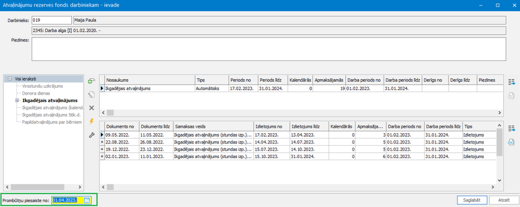
Task: Click the Samaksas veids column header
Action: pyautogui.click(x=213, y=126)
